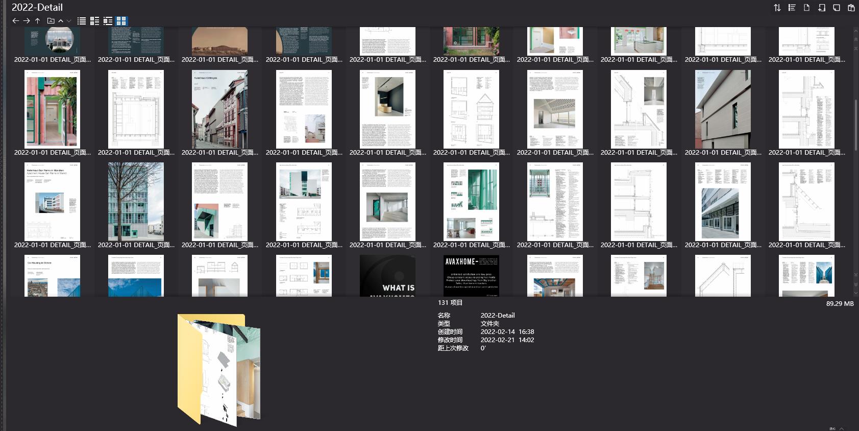Select the dark interior reception desk page
859x431 pixels.
(x=387, y=109)
